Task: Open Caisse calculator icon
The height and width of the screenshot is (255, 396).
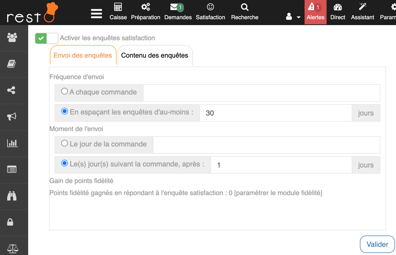Action: [118, 7]
